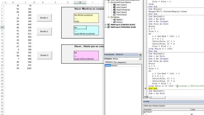Viewport: 204px width, 115px height.
Task: Click Hoja2 worksheet icon
Action: 114,7
